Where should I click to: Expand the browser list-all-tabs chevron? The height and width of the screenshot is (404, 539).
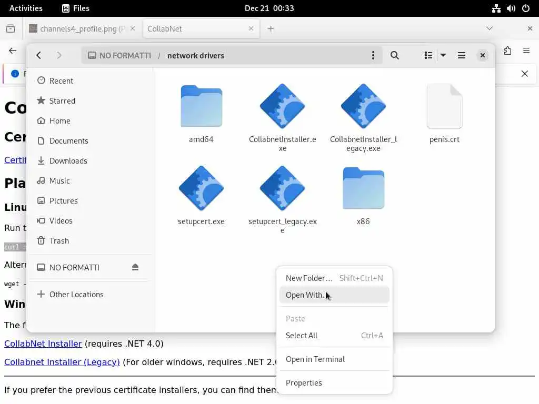(x=490, y=28)
